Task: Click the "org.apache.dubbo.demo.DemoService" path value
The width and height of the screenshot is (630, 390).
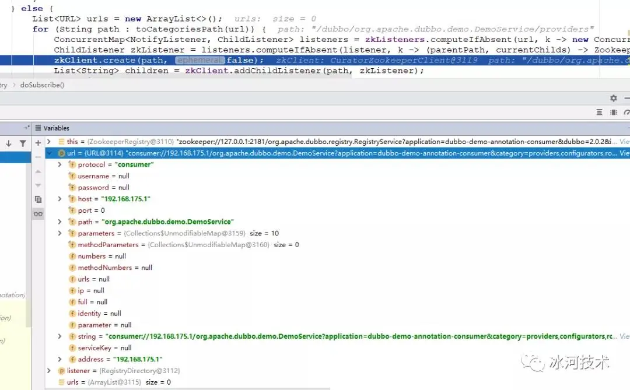Action: tap(167, 222)
